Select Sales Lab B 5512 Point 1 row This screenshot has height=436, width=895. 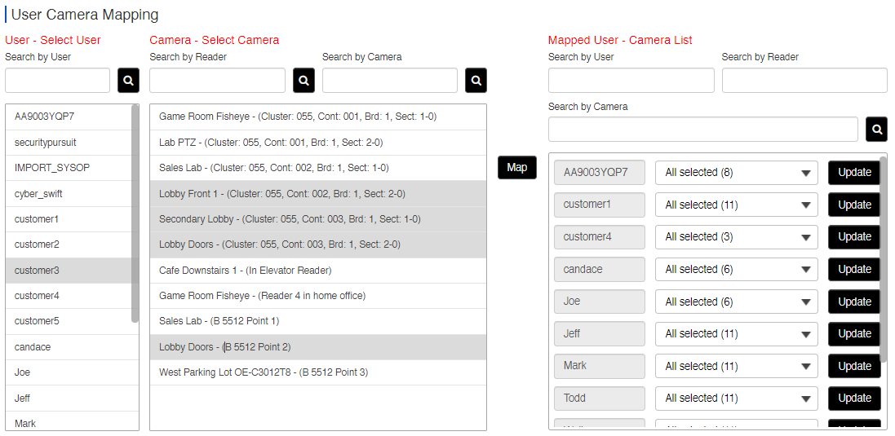point(318,321)
